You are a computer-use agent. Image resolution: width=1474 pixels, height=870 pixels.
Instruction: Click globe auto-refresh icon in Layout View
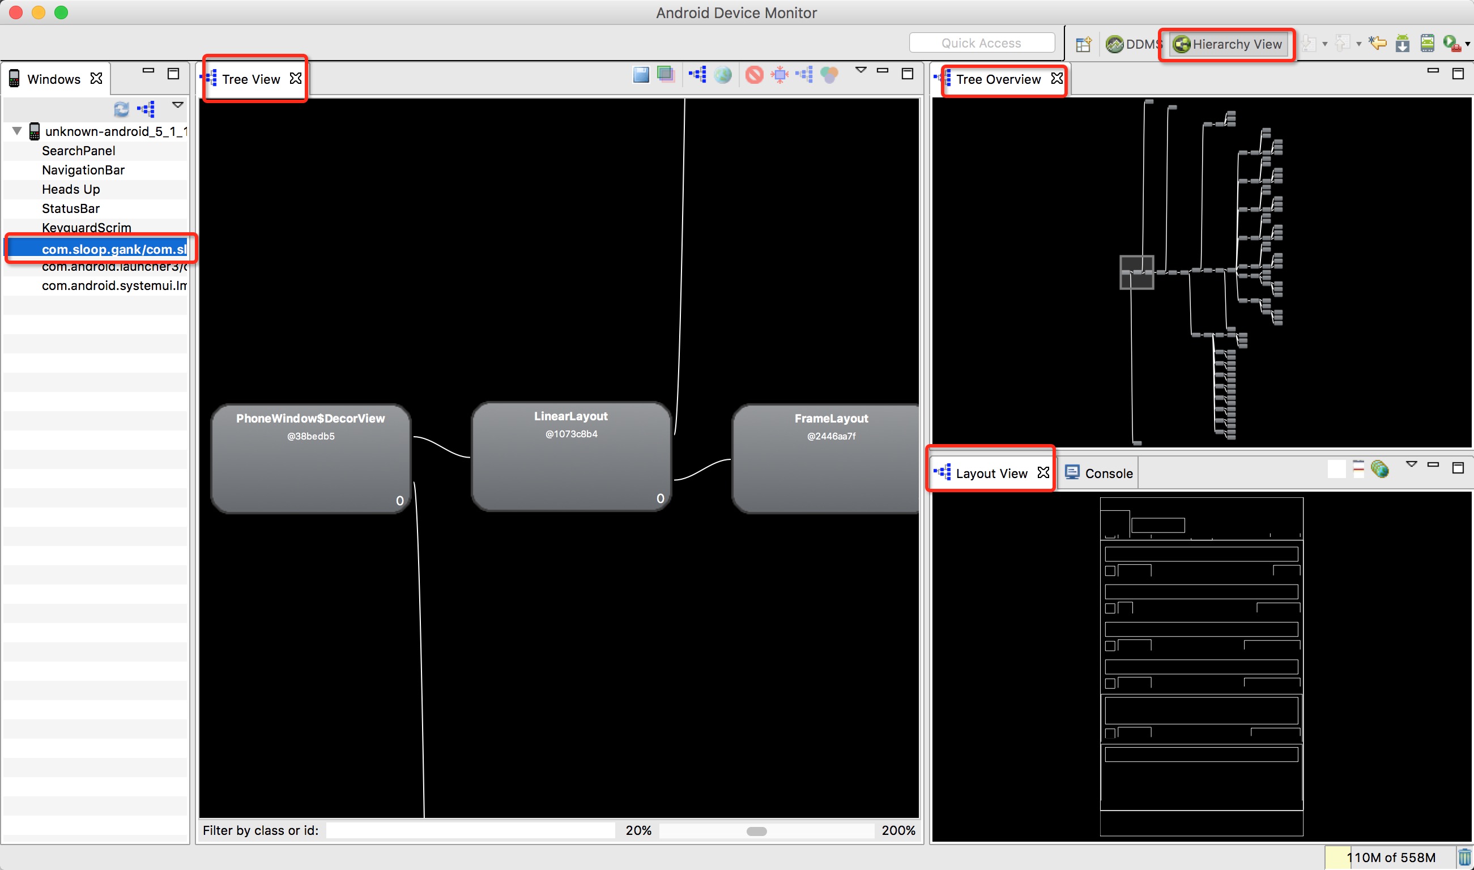pyautogui.click(x=1379, y=469)
